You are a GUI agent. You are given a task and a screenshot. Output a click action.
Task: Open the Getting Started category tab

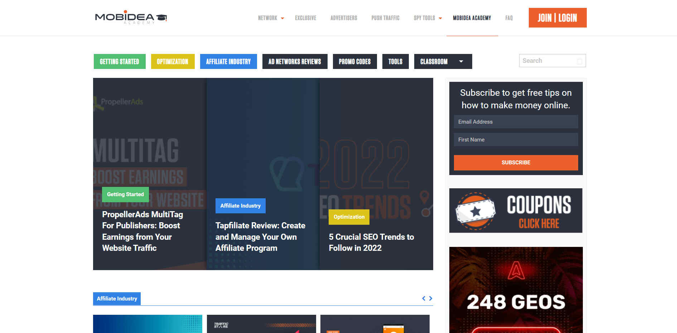[120, 61]
